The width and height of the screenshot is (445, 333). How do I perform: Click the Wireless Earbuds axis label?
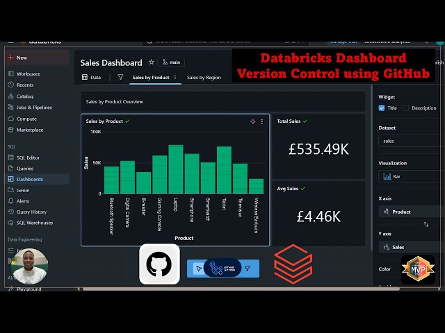[256, 216]
